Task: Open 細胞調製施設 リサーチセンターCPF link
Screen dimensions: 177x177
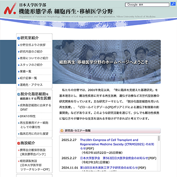Action: pyautogui.click(x=35, y=165)
